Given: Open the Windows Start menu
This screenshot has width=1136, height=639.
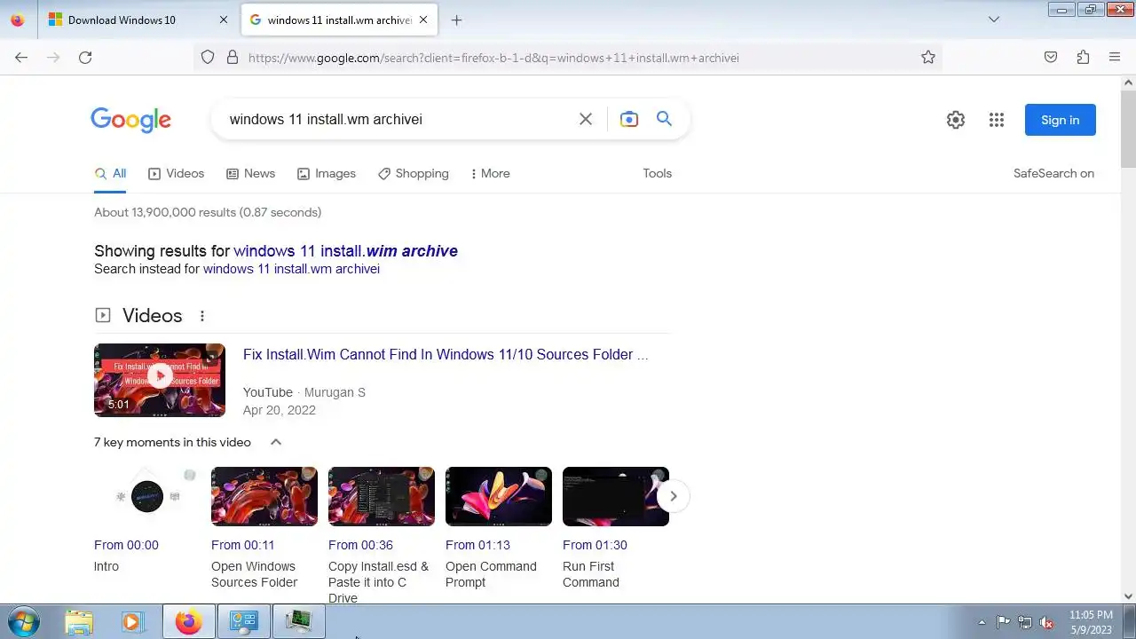Looking at the screenshot, I should pos(22,621).
